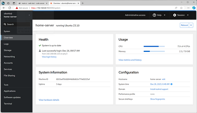This screenshot has height=113, width=197.
Task: Click the Not secure warning icon
Action: tap(17, 8)
